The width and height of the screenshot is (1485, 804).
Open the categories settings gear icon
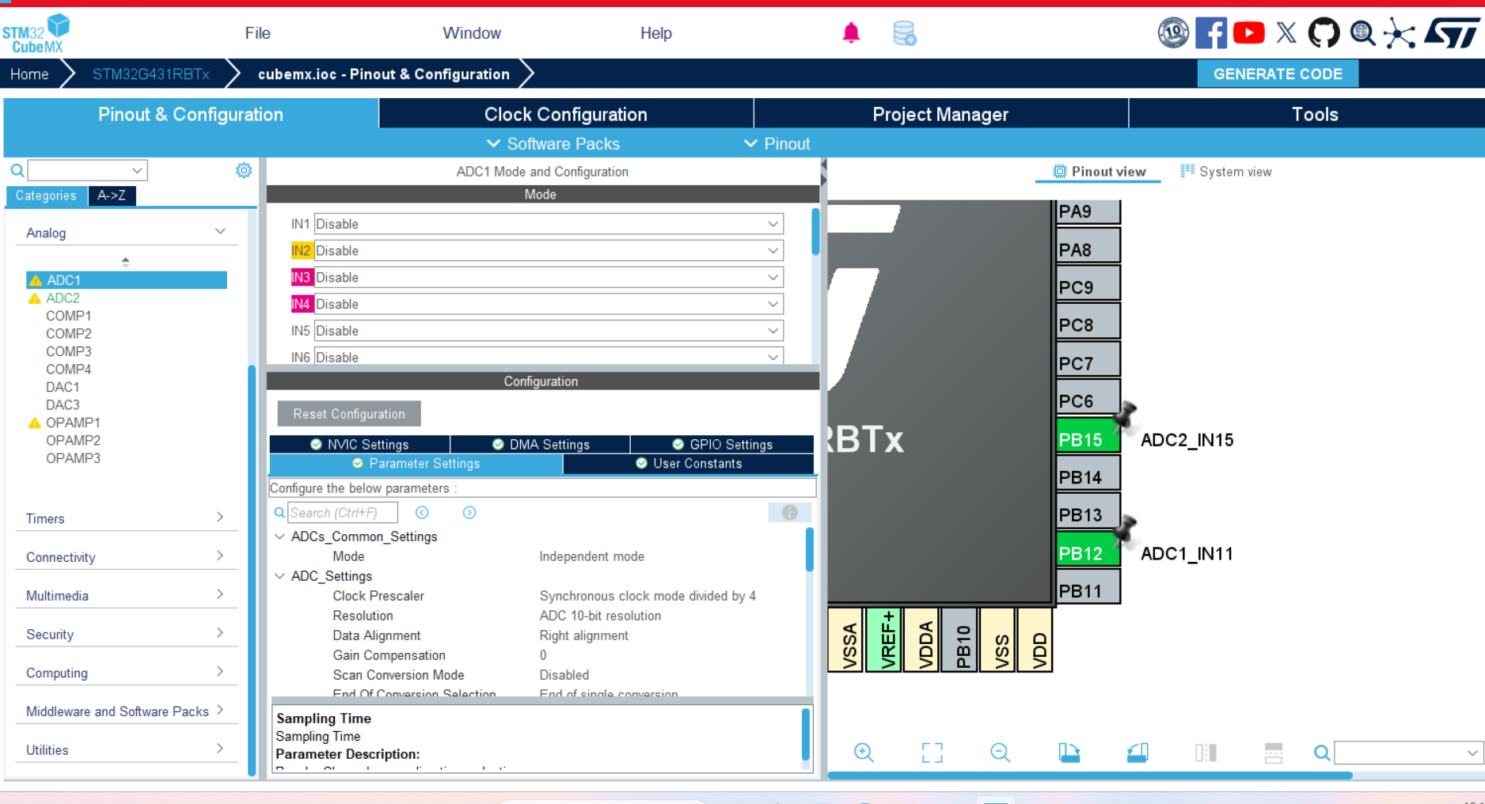point(244,170)
